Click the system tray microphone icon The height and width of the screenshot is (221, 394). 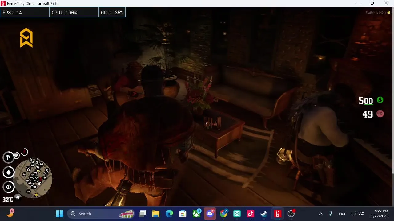pos(331,214)
